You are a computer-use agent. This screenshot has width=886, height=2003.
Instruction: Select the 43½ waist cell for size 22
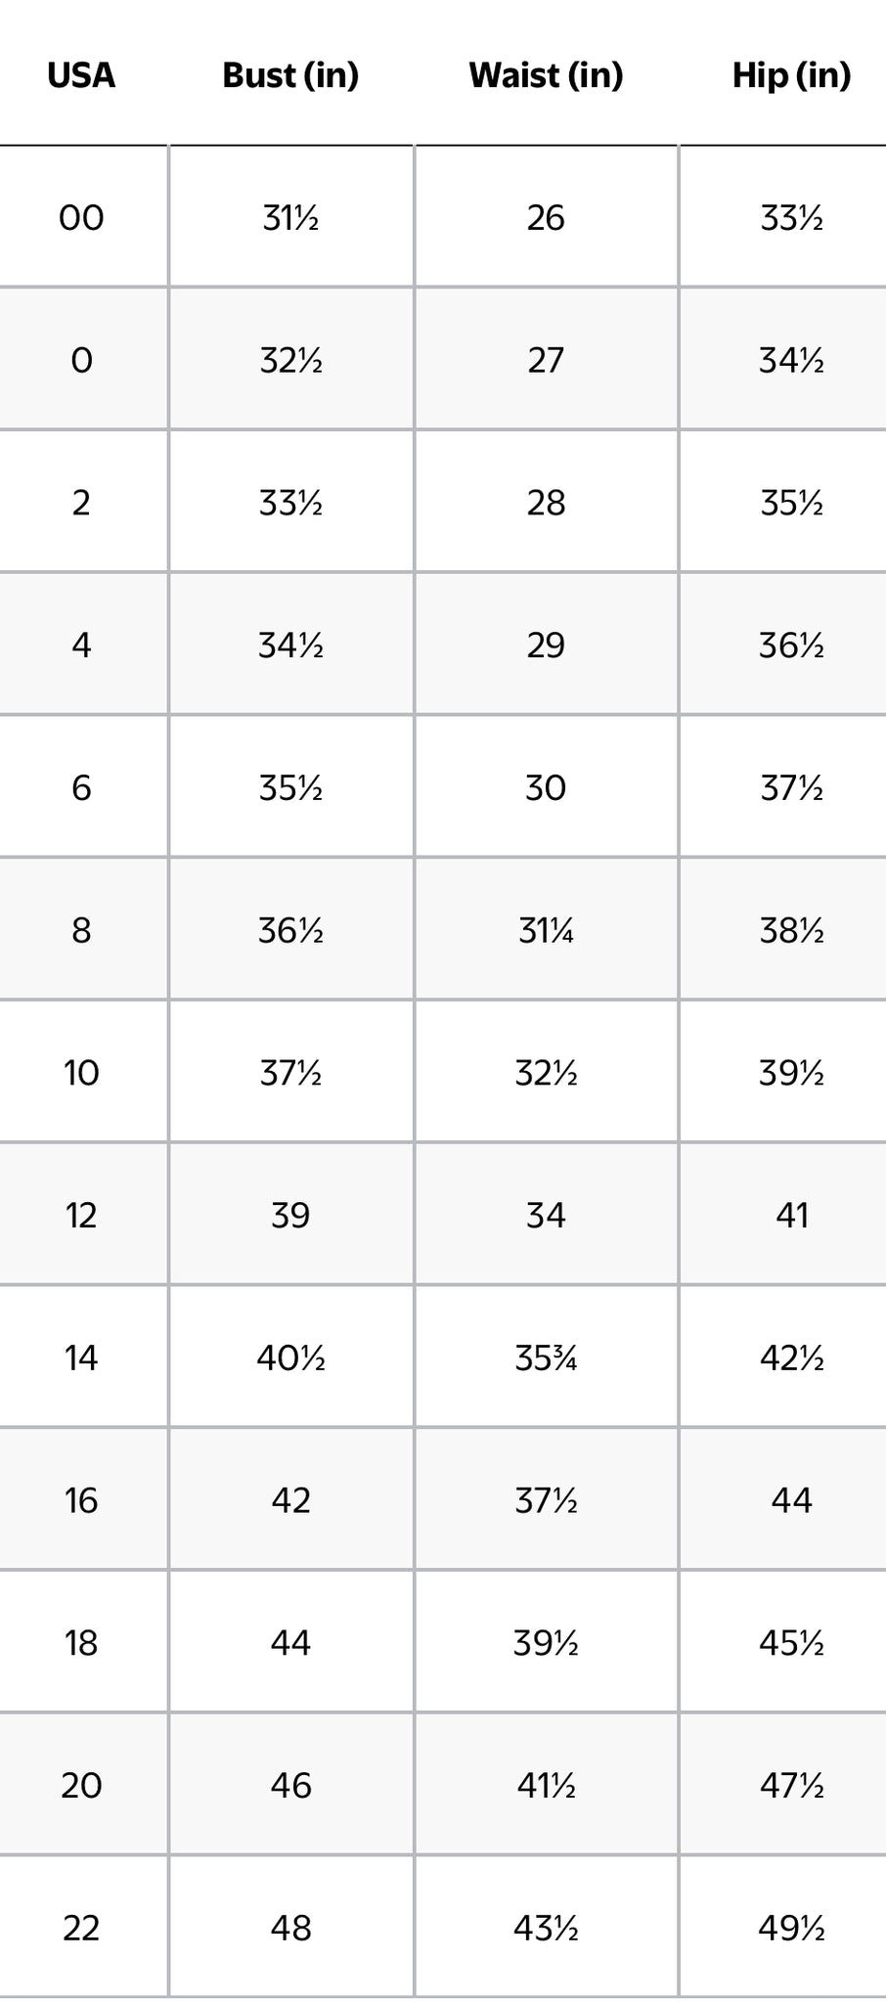click(546, 1928)
